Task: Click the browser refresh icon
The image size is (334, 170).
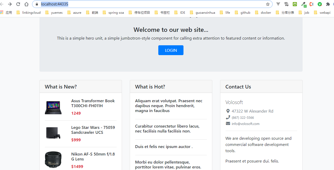Action: [x=18, y=4]
